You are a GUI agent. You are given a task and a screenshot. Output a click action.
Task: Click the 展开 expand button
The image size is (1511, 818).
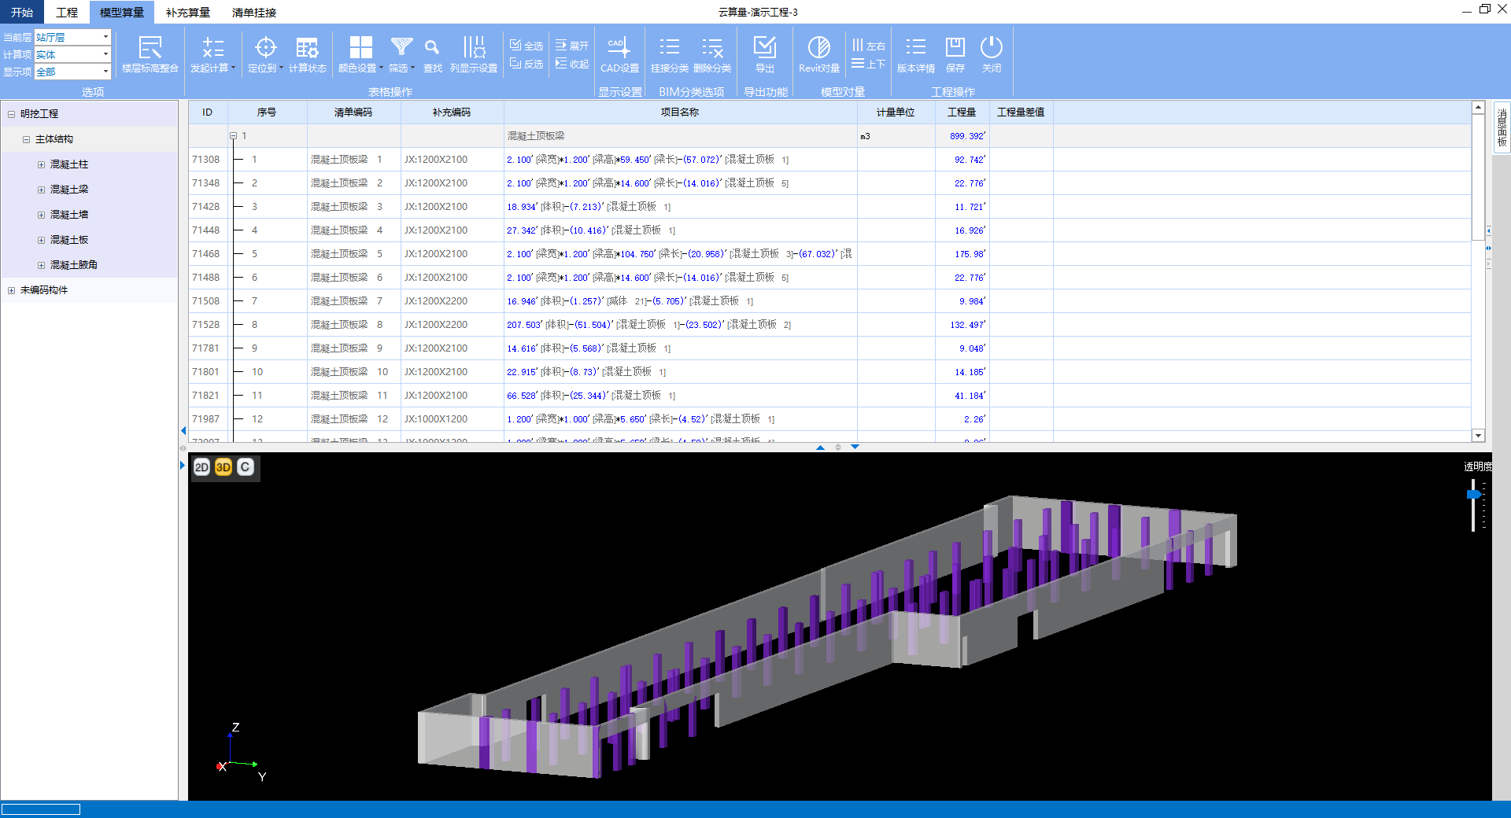(x=572, y=45)
